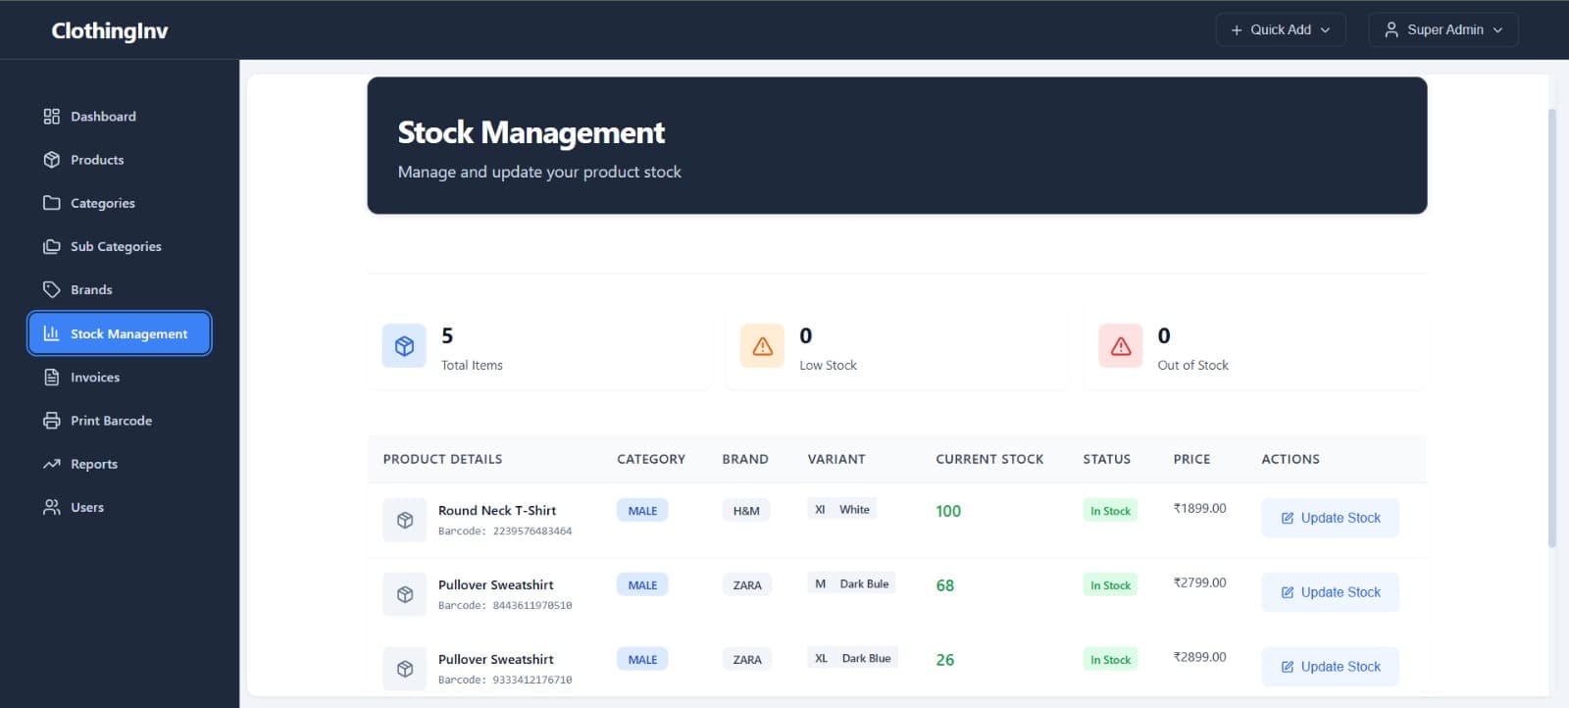Image resolution: width=1569 pixels, height=708 pixels.
Task: Click the Total Items blue box icon
Action: pyautogui.click(x=404, y=346)
